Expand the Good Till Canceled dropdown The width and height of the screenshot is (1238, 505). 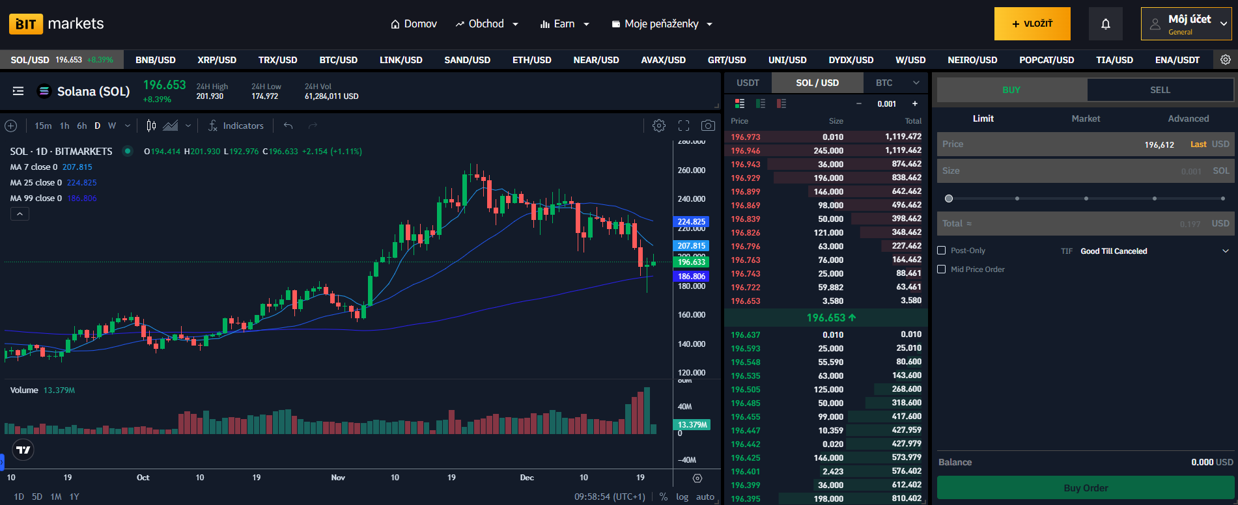(1225, 251)
